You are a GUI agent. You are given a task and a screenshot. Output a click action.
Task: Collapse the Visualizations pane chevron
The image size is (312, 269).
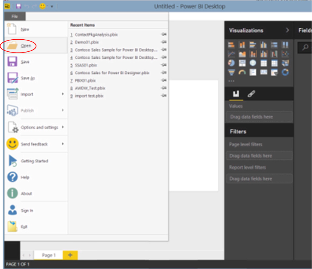coord(287,30)
